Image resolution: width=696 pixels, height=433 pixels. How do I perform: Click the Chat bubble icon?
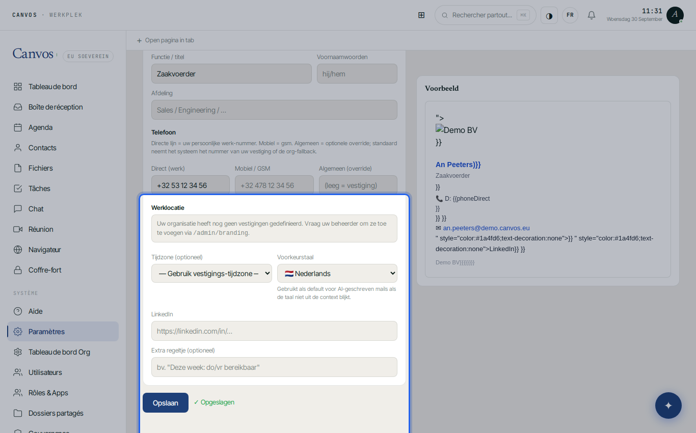(x=18, y=209)
